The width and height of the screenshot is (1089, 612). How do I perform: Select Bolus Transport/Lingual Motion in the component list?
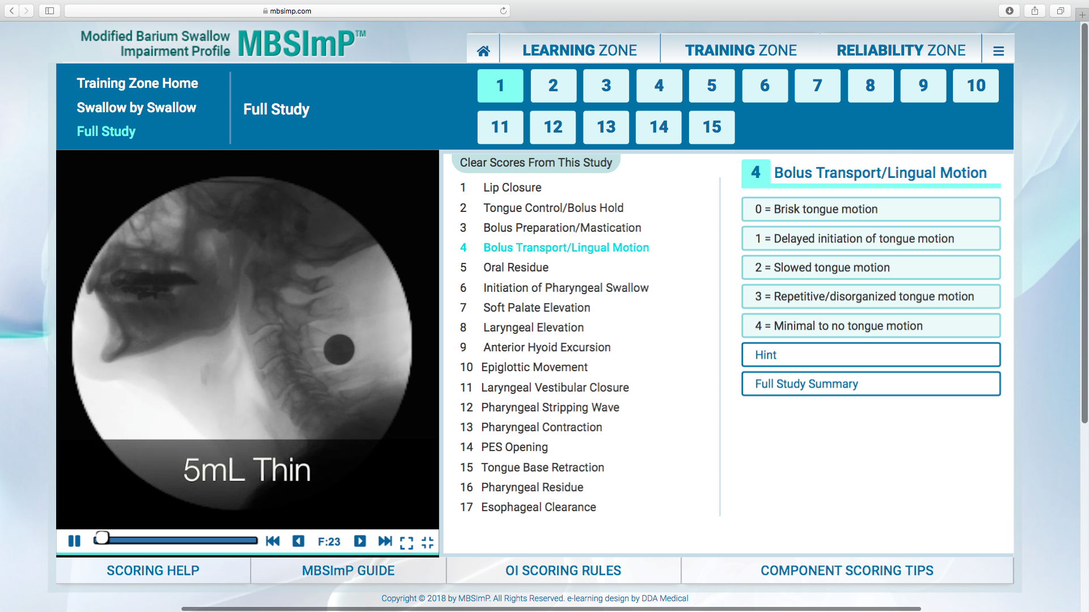click(x=566, y=248)
